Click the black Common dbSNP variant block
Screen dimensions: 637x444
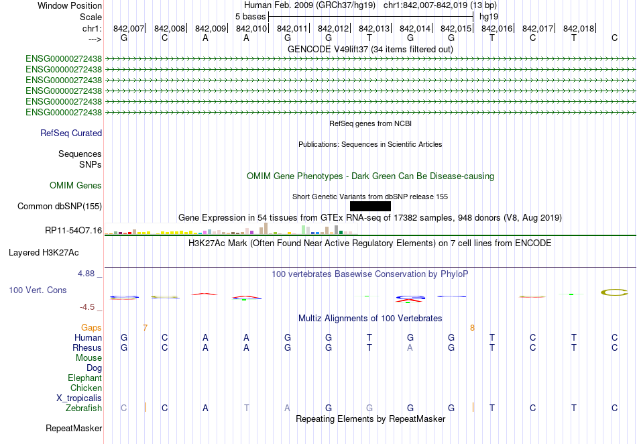[370, 206]
